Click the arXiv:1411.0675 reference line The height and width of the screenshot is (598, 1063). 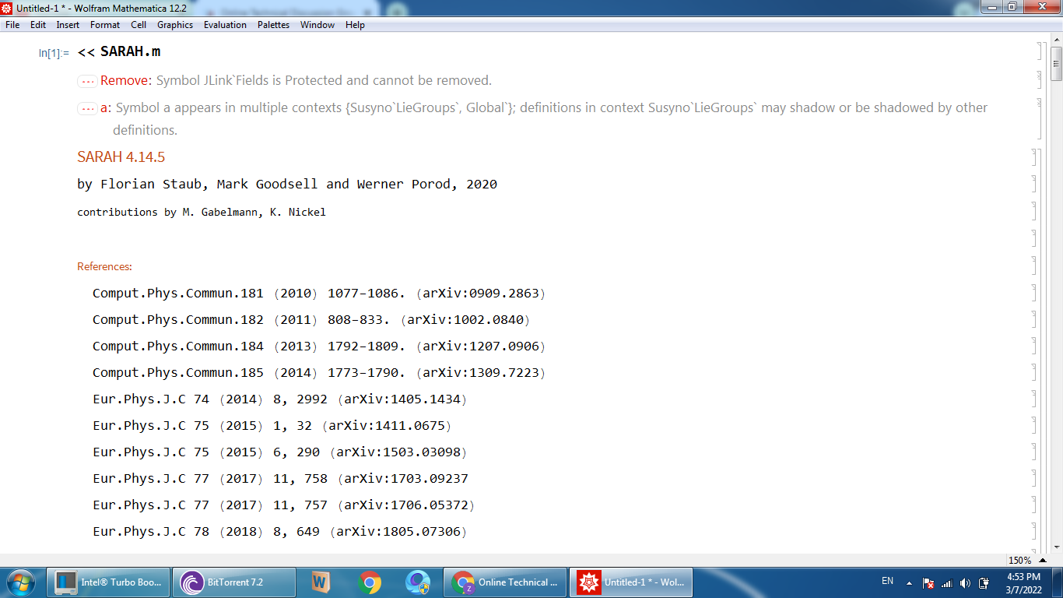272,426
